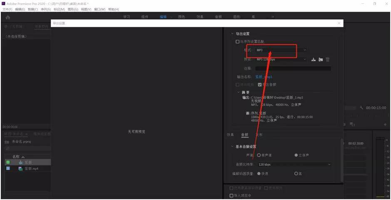Click the wrench settings icon near timecode
391x200 pixels.
click(361, 108)
